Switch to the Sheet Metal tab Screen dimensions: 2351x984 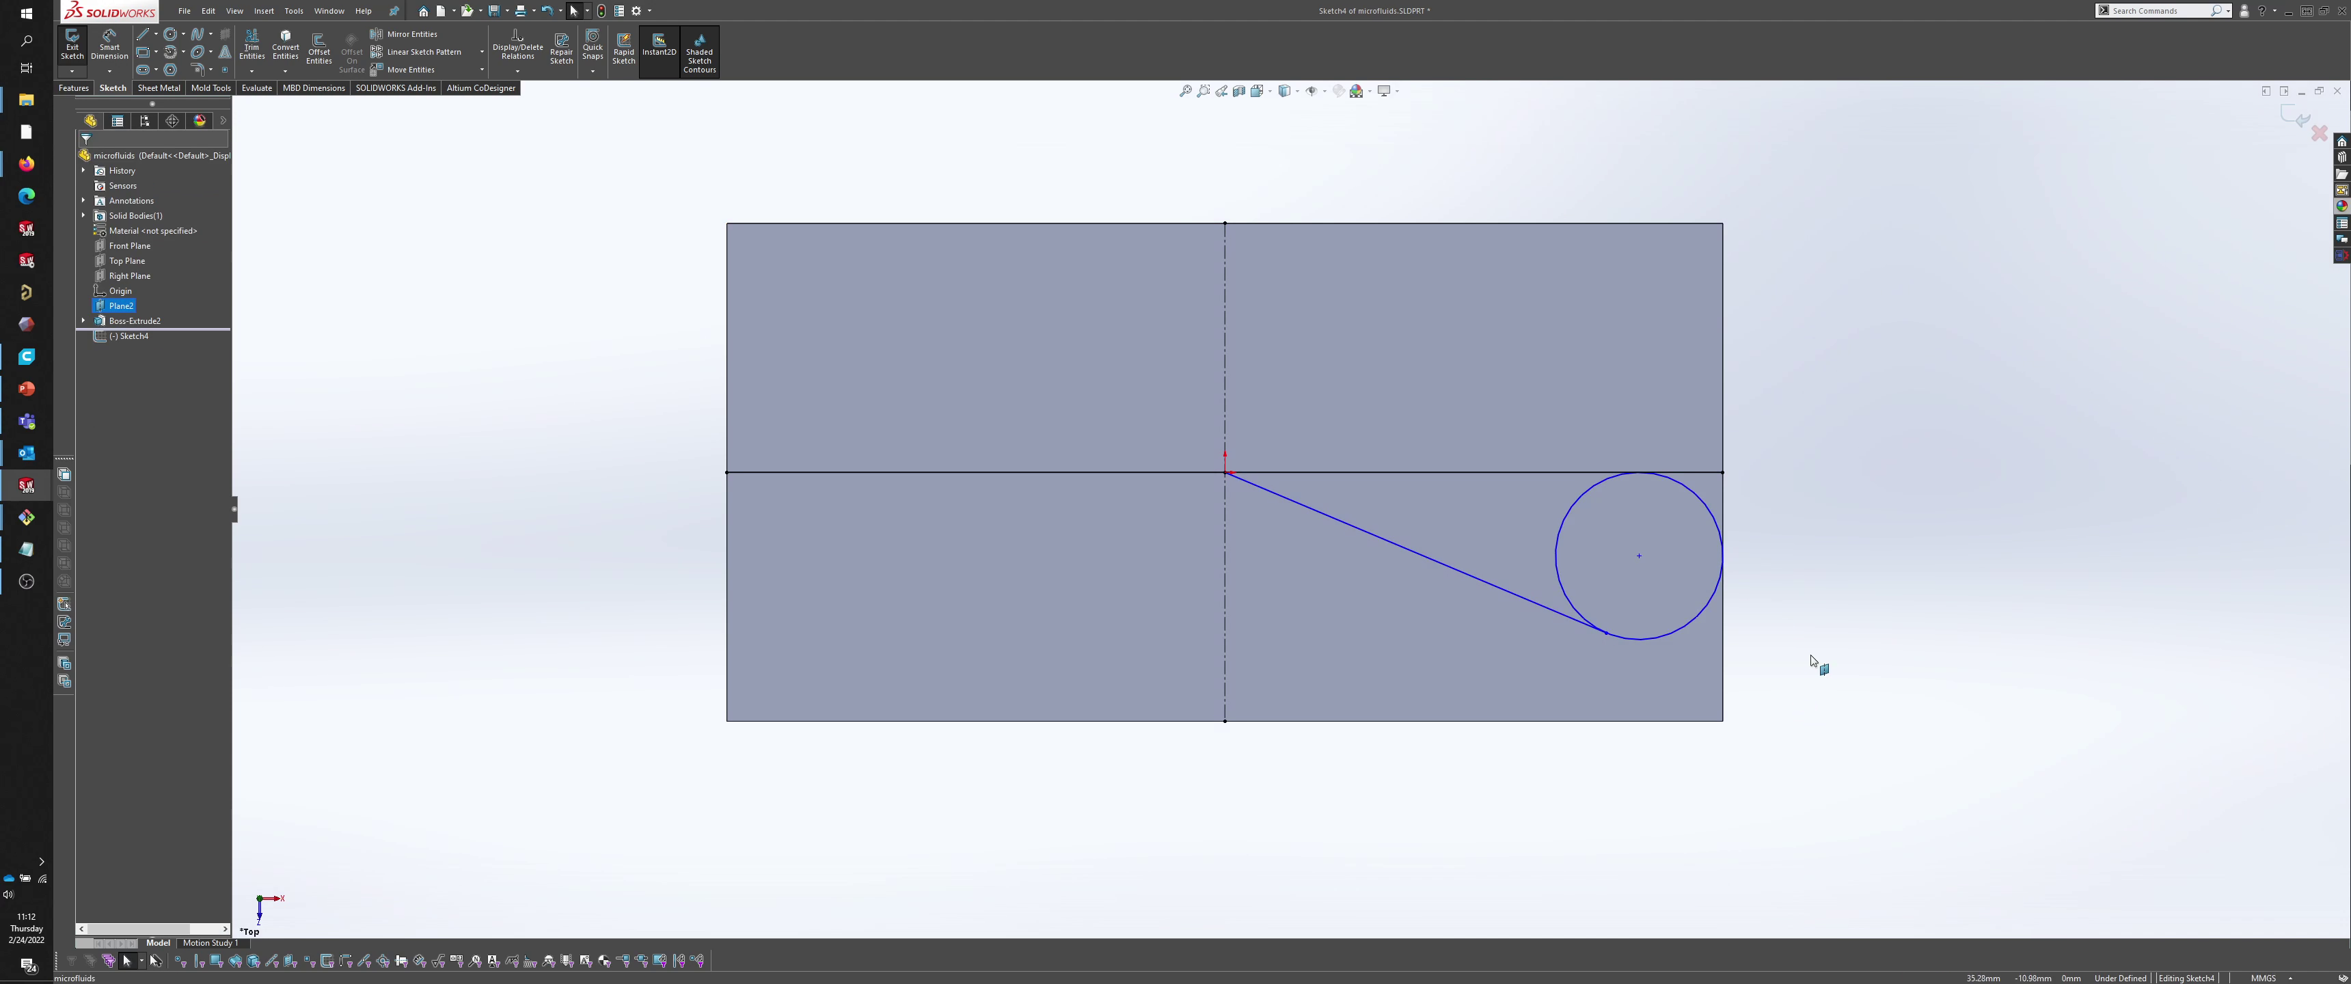(159, 87)
